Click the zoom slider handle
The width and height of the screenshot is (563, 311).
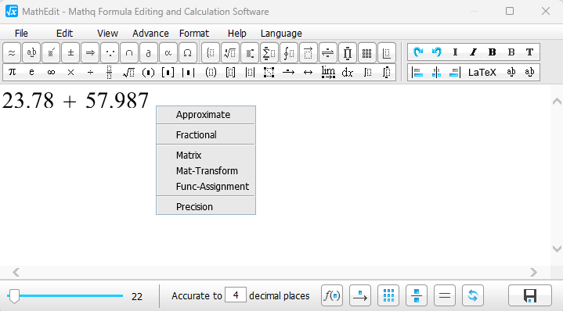(14, 296)
